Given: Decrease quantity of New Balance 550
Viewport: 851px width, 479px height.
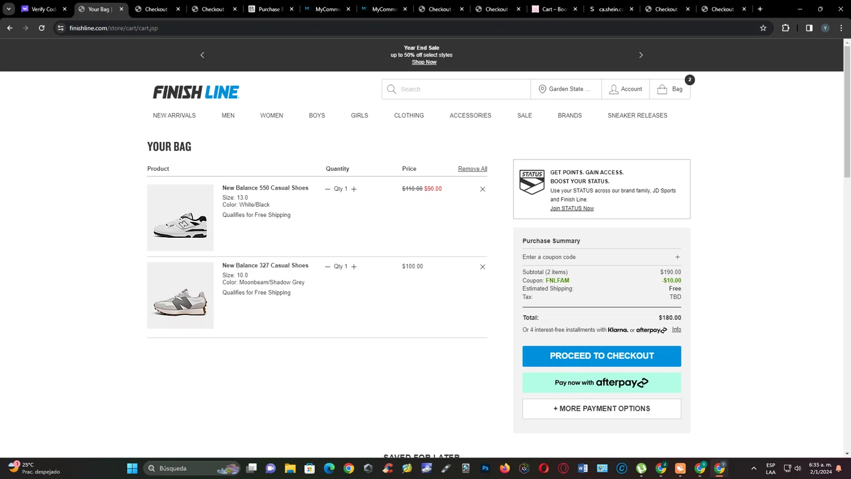Looking at the screenshot, I should [x=327, y=189].
